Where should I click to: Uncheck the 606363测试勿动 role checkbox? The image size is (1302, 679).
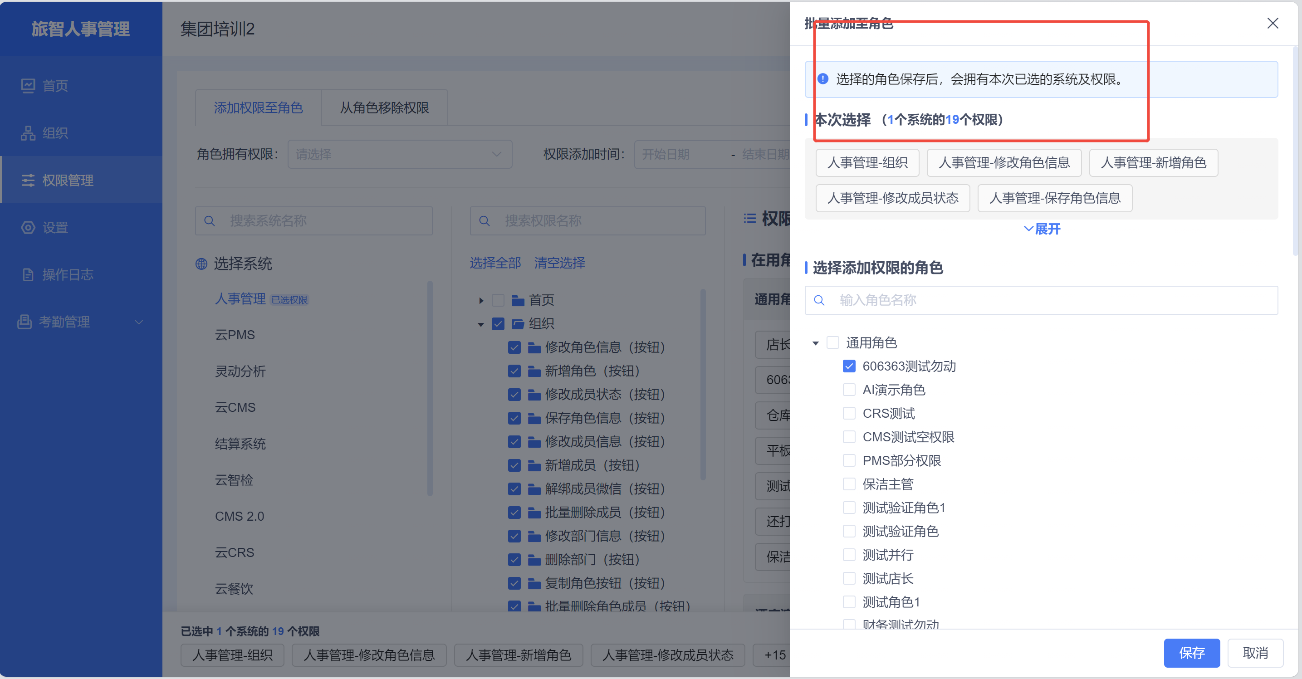tap(849, 366)
